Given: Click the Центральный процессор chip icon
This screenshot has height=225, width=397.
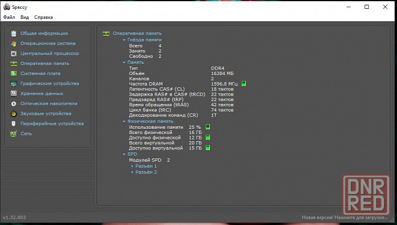Looking at the screenshot, I should click(14, 54).
